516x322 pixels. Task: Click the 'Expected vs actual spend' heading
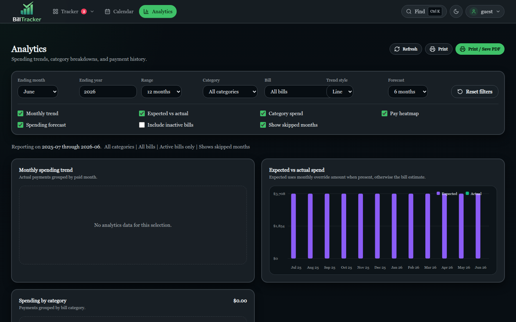[x=297, y=170]
